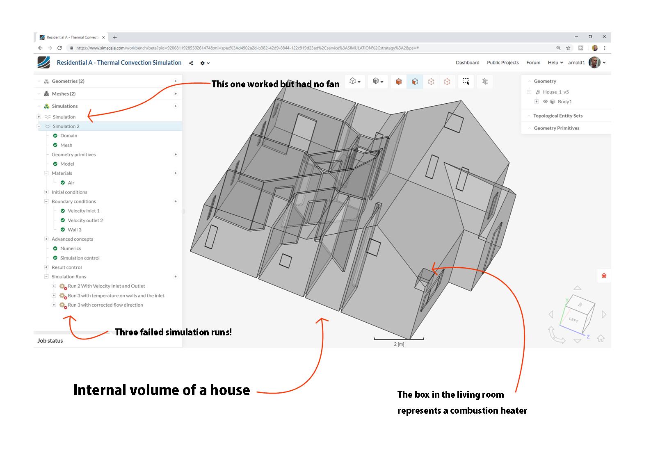The image size is (651, 460).
Task: Click the wireframe mesh view icon
Action: (485, 82)
